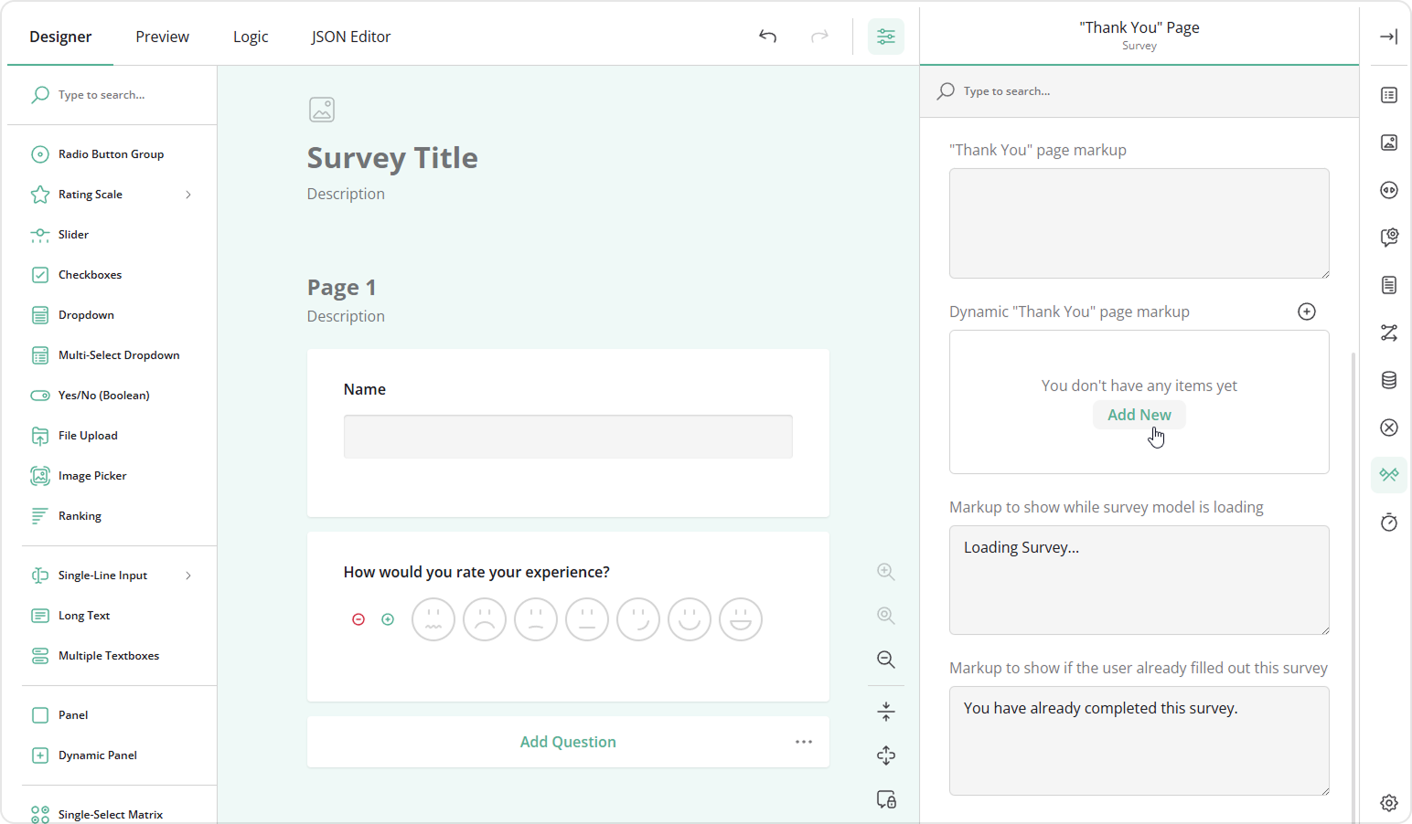Click the Add New button for dynamic markup

1139,414
